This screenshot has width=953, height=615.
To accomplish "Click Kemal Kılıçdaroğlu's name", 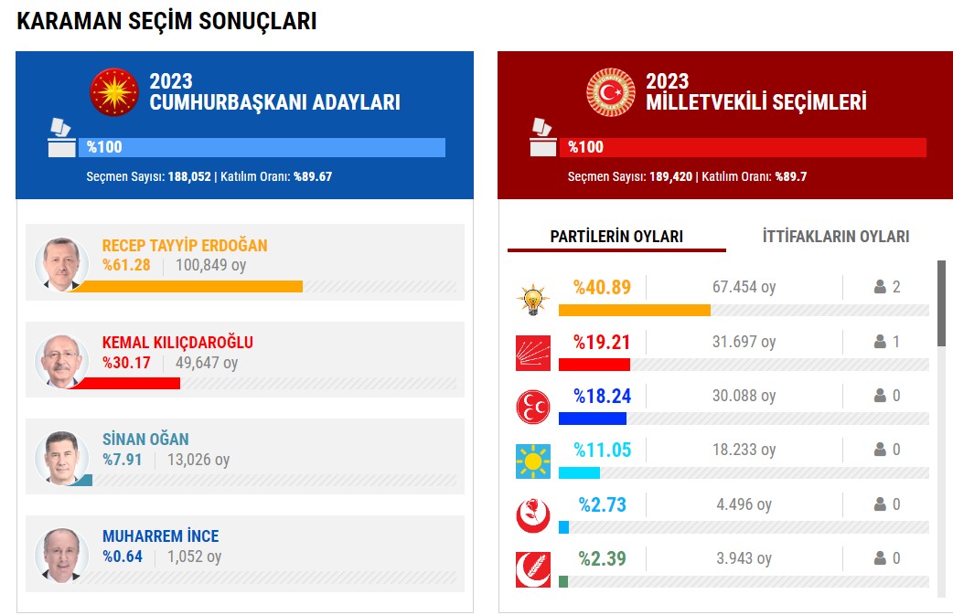I will click(177, 343).
